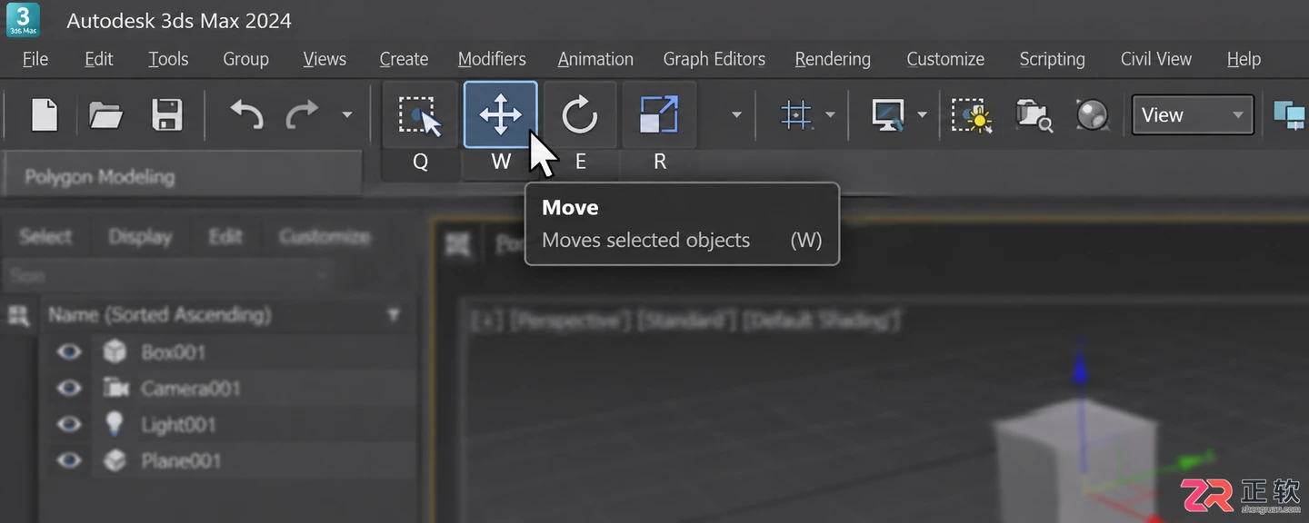1309x523 pixels.
Task: Open the Customize menu in the menu bar
Action: tap(945, 59)
